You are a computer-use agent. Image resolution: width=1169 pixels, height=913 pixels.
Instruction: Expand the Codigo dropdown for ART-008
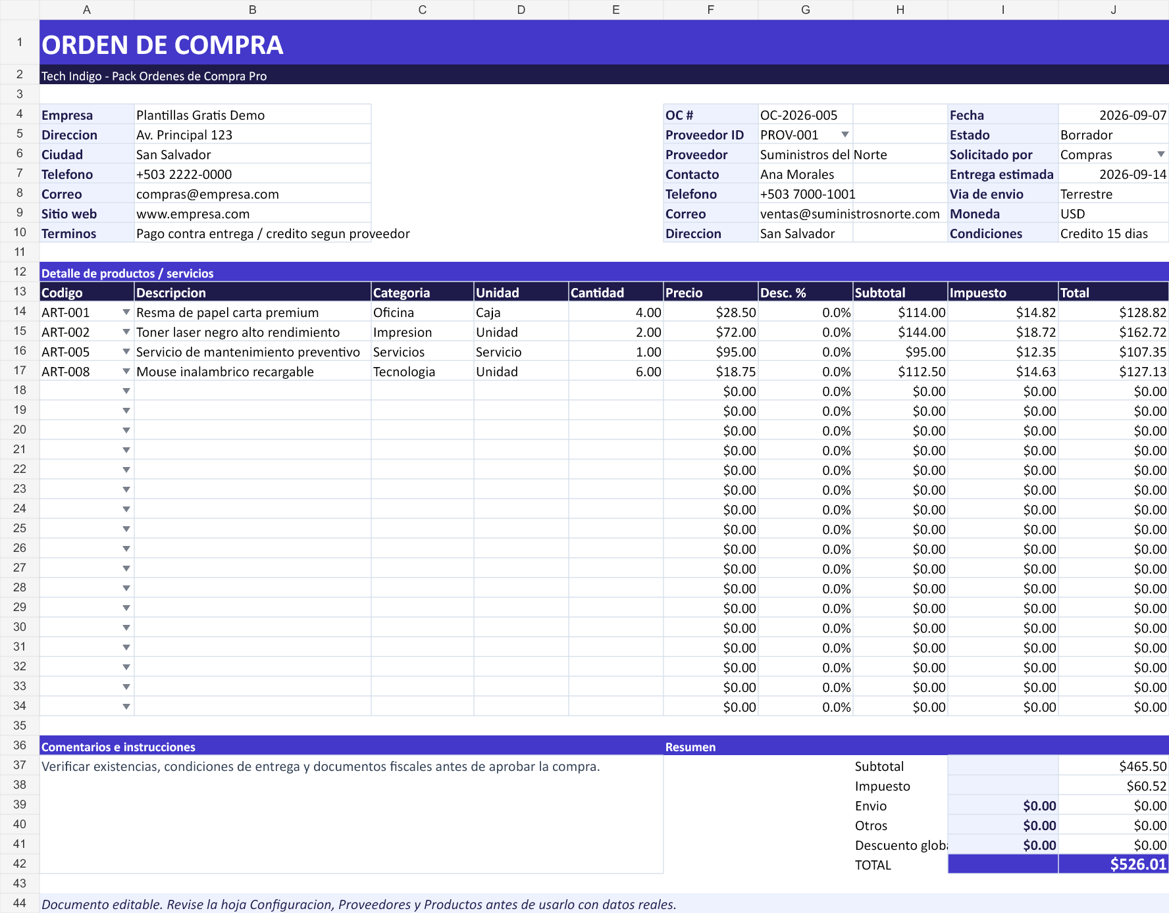click(126, 371)
